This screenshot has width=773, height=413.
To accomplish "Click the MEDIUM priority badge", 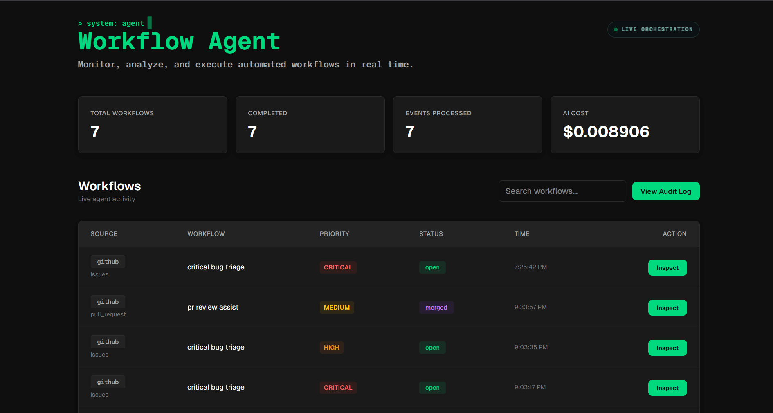I will tap(337, 308).
